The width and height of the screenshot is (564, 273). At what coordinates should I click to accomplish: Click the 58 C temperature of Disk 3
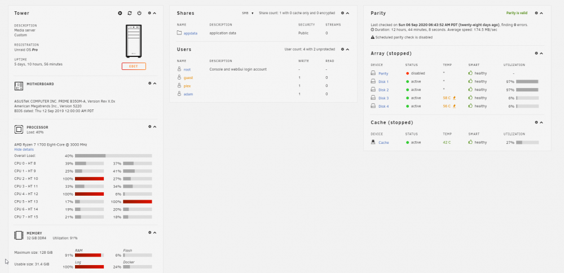pos(447,98)
